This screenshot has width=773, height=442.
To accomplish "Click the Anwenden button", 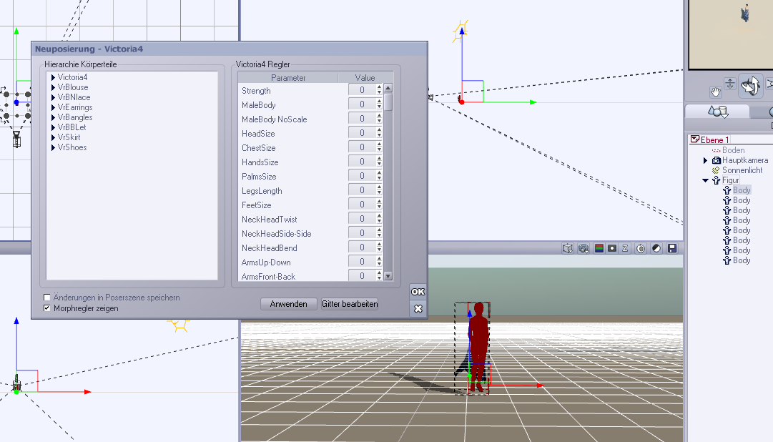I will click(x=288, y=304).
